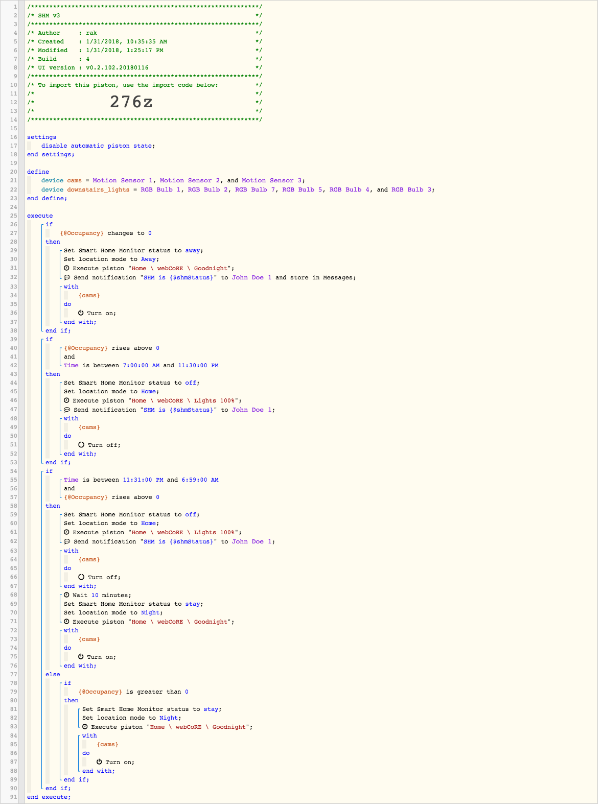This screenshot has width=602, height=808.
Task: Click the 'settings' keyword on line 16
Action: pos(42,137)
